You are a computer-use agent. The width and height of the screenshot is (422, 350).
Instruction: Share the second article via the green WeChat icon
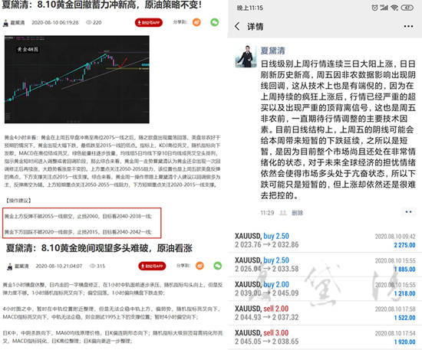[x=218, y=266]
